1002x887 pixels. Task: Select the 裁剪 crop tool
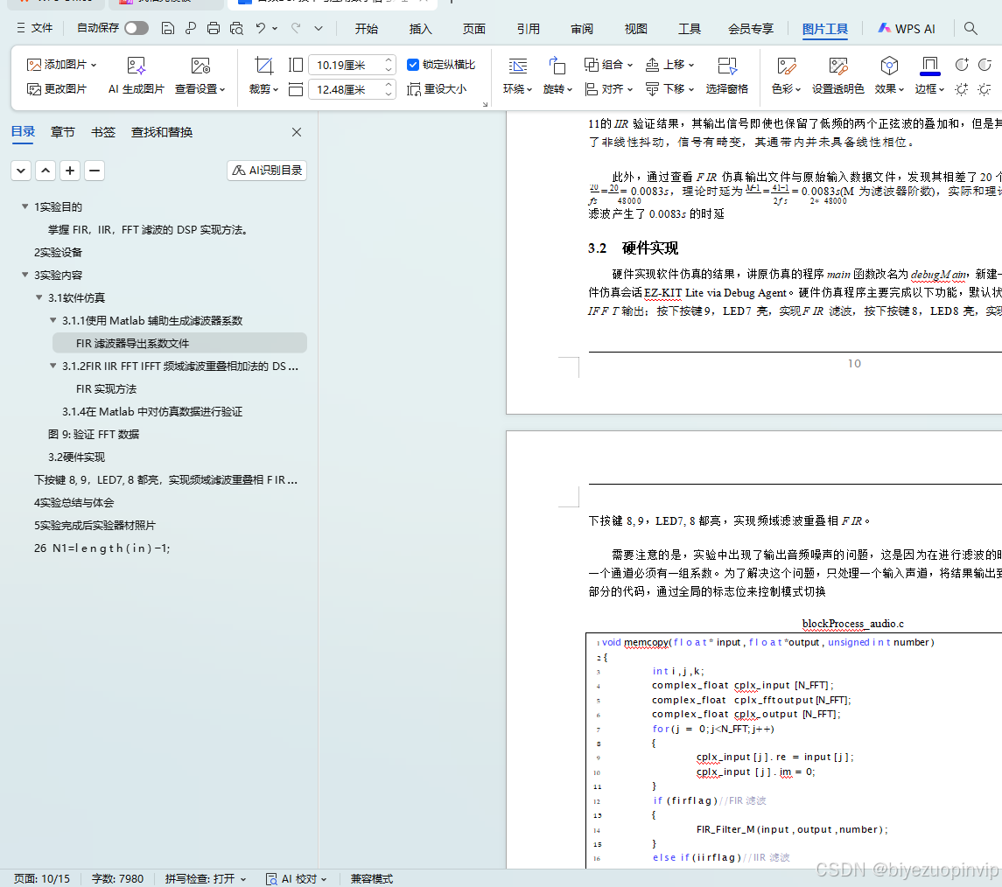263,76
